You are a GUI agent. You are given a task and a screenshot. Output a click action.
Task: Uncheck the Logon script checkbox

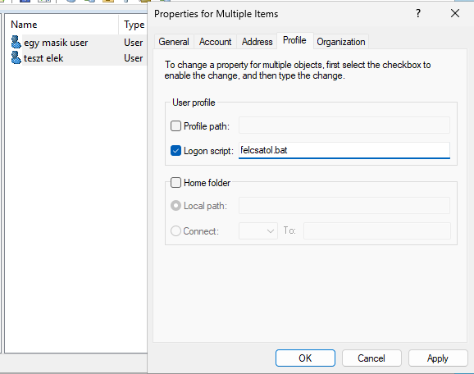point(175,151)
